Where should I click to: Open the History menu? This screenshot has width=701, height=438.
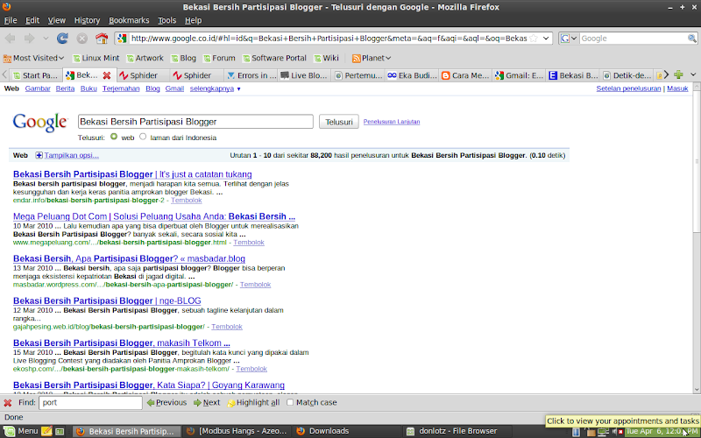click(x=87, y=20)
